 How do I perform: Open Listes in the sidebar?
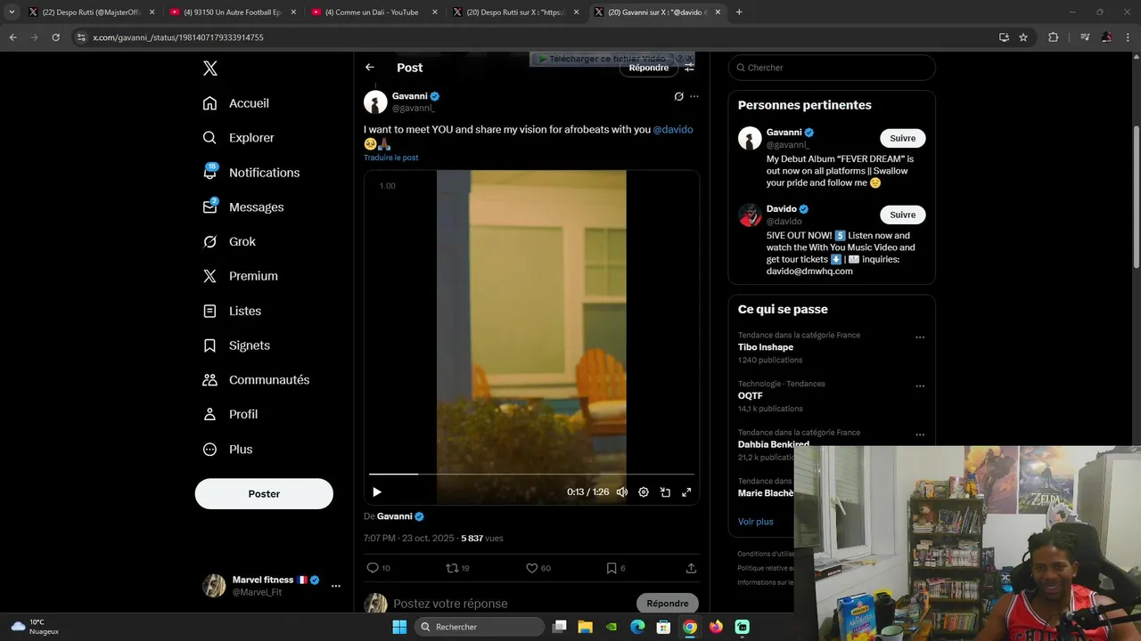(x=232, y=311)
